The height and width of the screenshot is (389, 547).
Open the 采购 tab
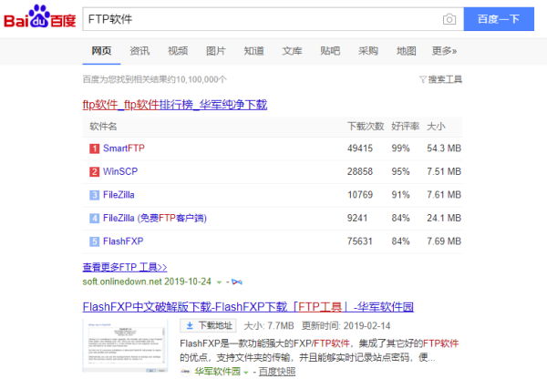[x=368, y=51]
